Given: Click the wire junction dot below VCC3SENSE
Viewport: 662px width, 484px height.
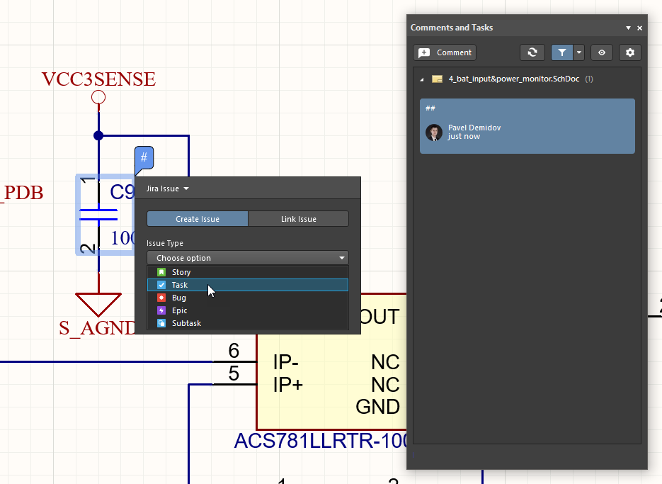Looking at the screenshot, I should tap(98, 135).
